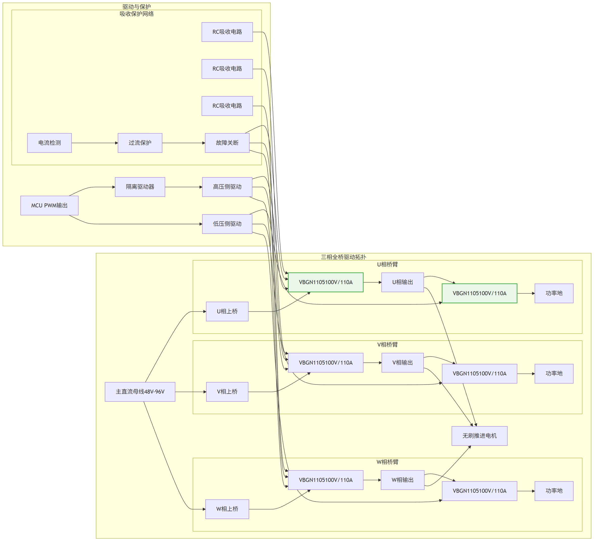Click VBGN1105100V/110A node feeding W相输出
Viewport: 598px width, 545px height.
click(x=326, y=480)
